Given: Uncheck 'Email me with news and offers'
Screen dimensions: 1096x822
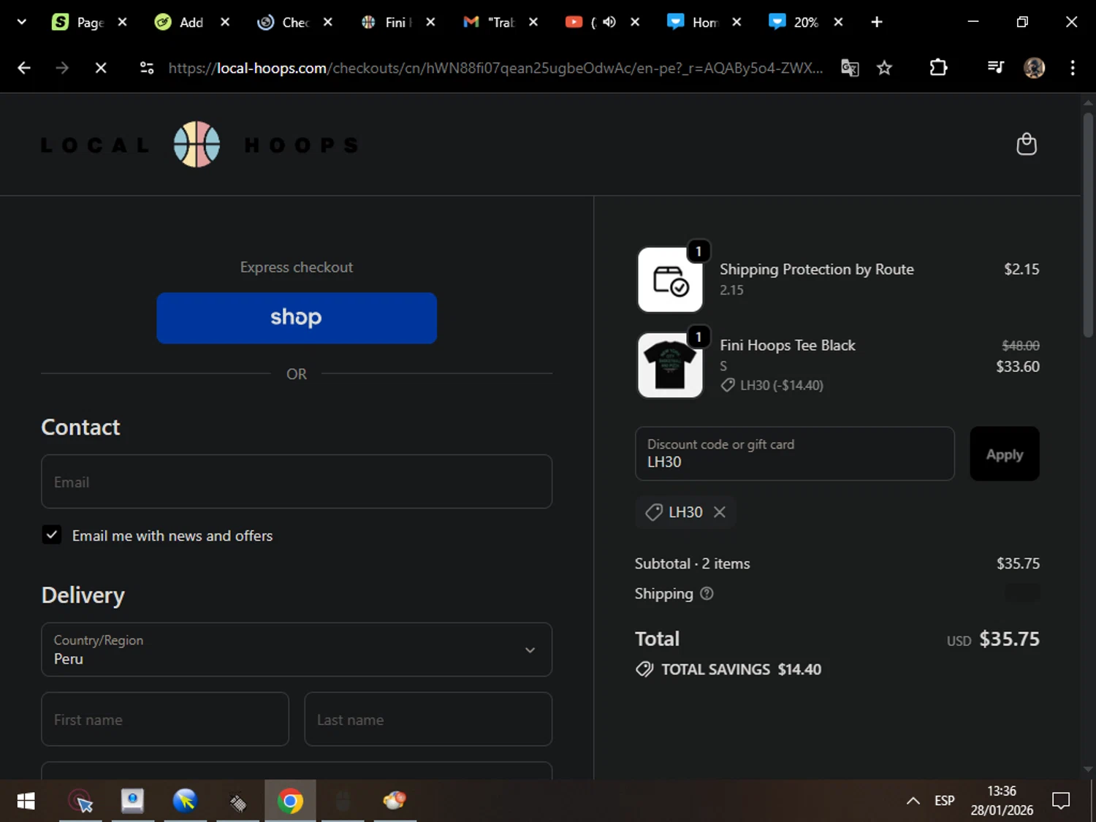Looking at the screenshot, I should [x=51, y=535].
